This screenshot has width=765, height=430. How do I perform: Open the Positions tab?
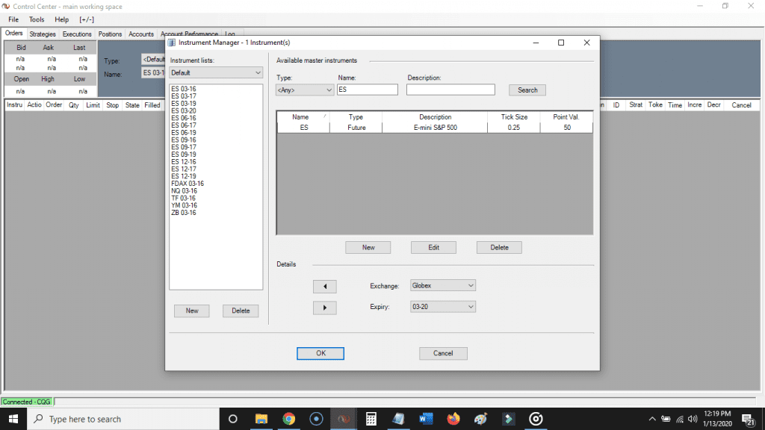click(110, 34)
